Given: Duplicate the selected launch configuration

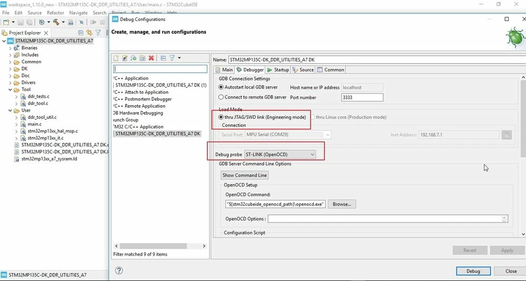Looking at the screenshot, I should (x=142, y=58).
